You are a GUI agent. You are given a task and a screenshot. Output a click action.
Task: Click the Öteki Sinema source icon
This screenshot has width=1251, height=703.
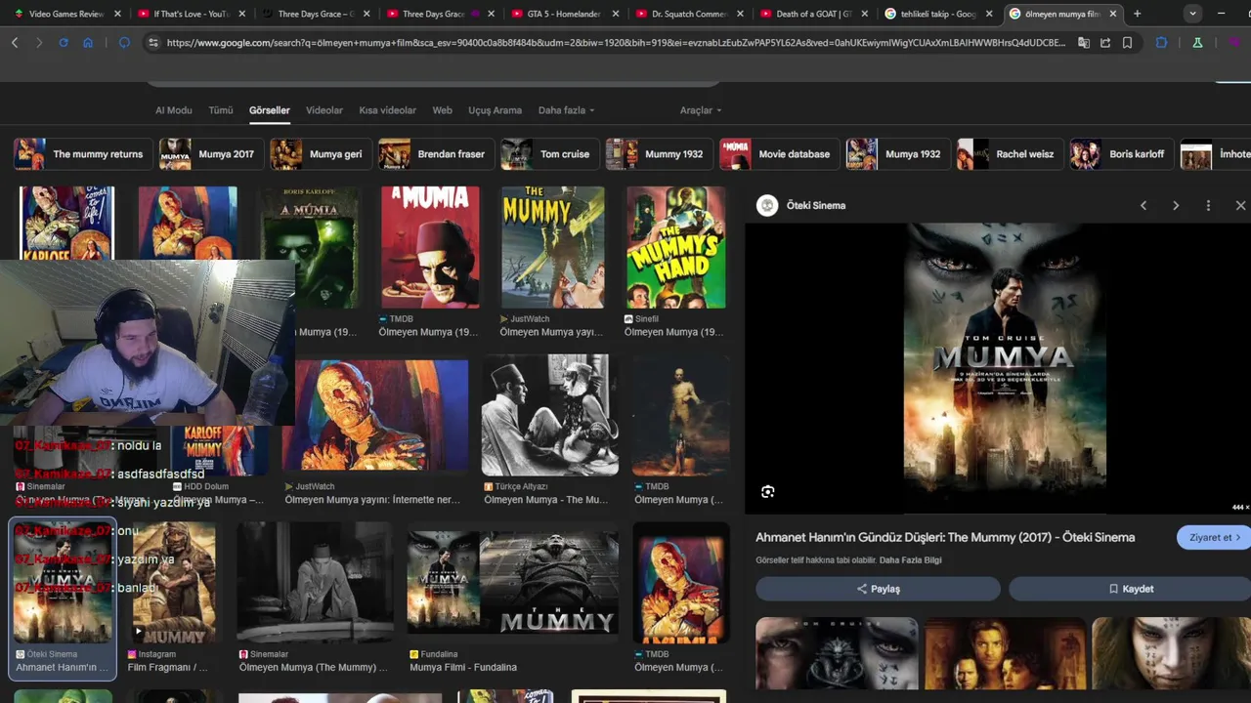(767, 205)
